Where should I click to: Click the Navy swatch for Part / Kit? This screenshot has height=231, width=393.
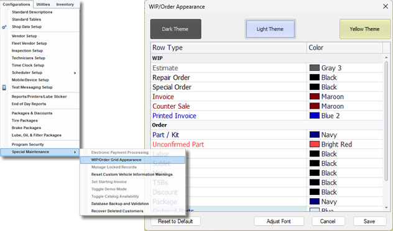pos(314,135)
